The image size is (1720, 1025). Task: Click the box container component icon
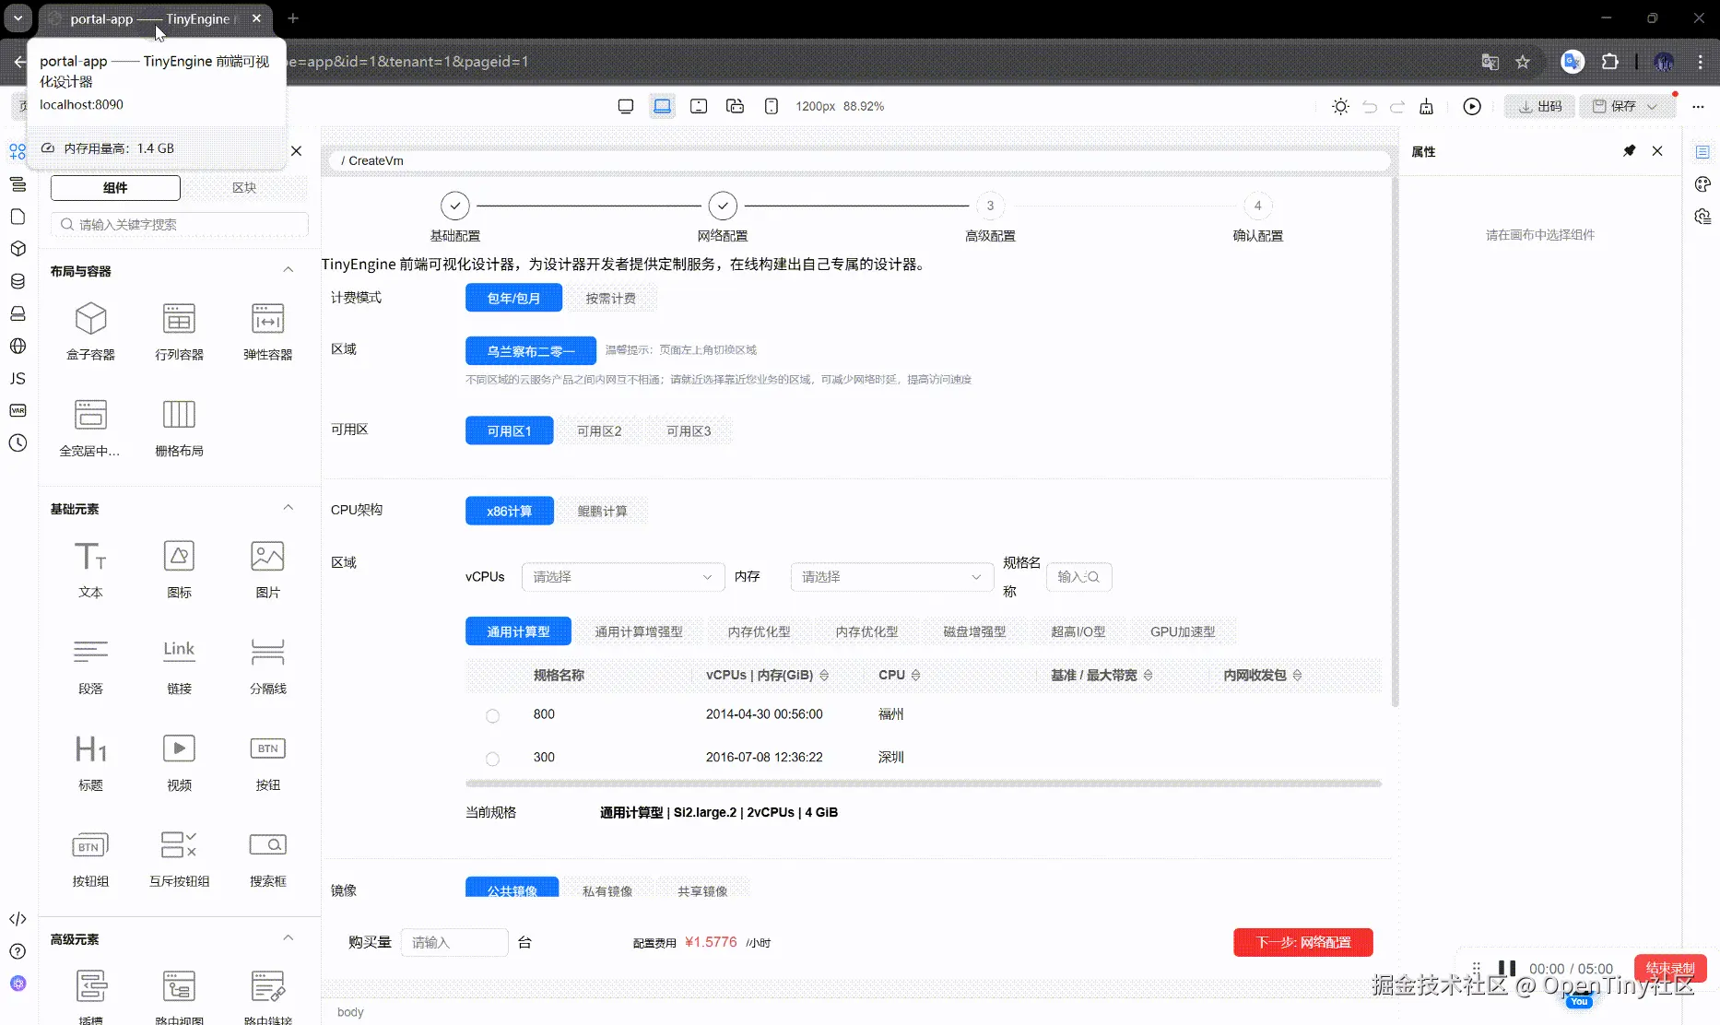coord(90,320)
